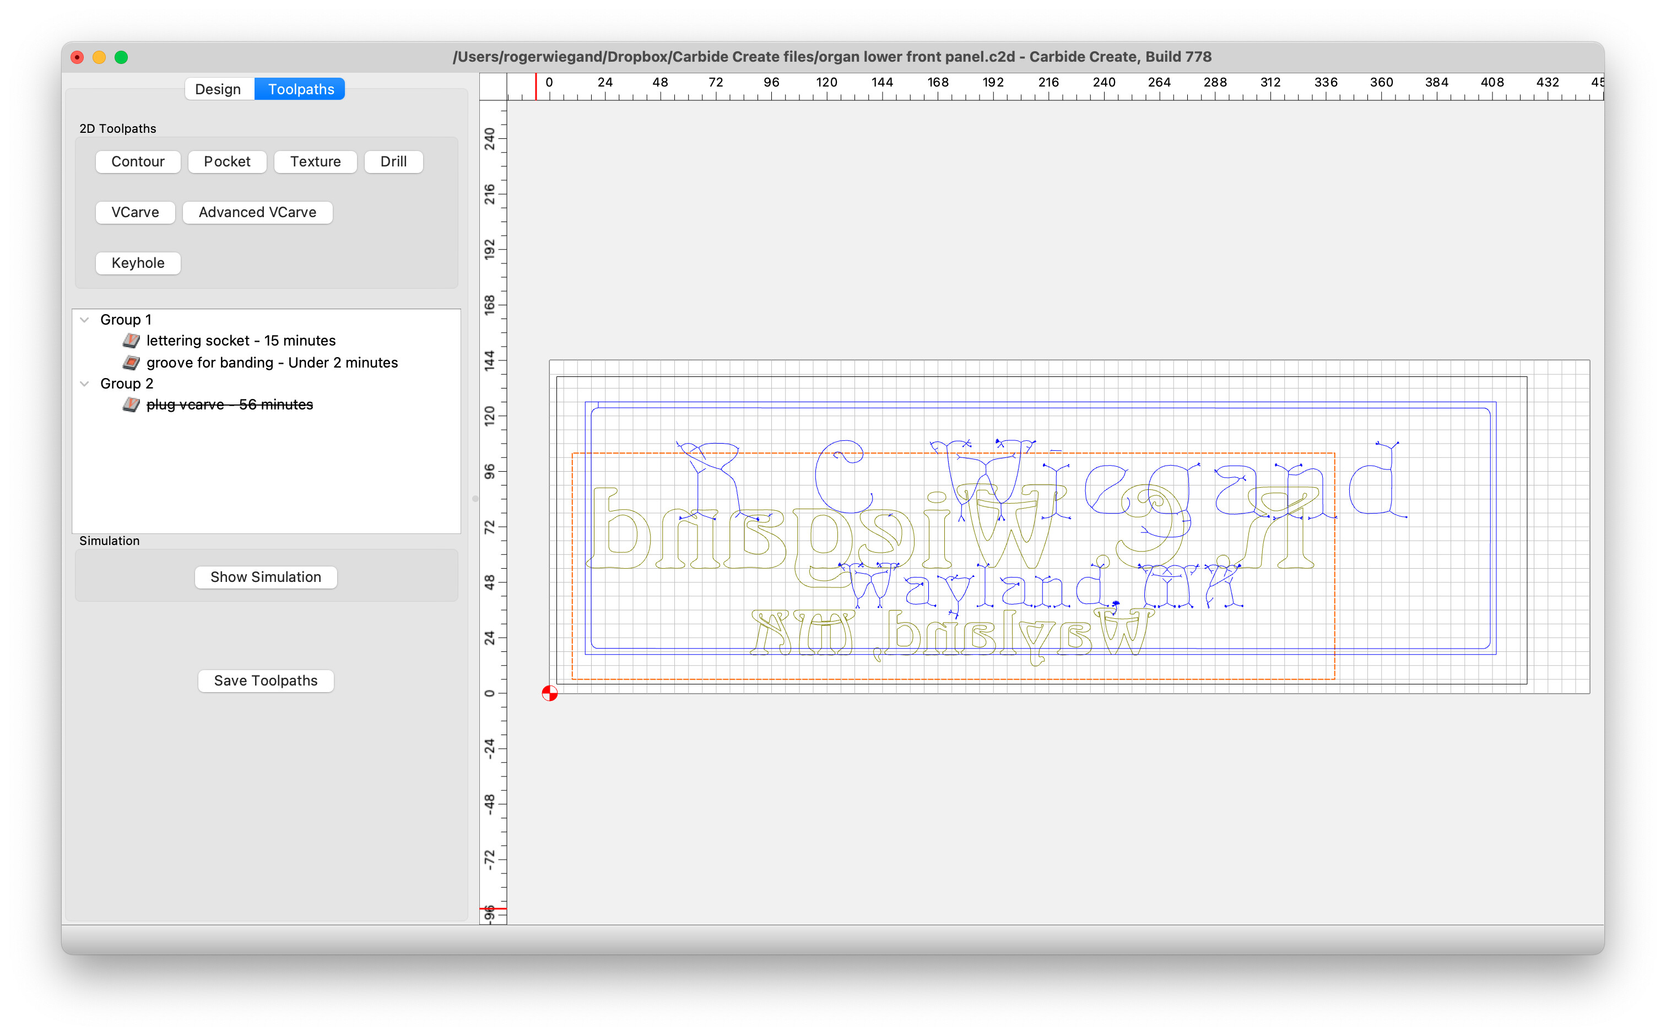Click the panel splitter handle dot
This screenshot has width=1666, height=1036.
[x=475, y=499]
